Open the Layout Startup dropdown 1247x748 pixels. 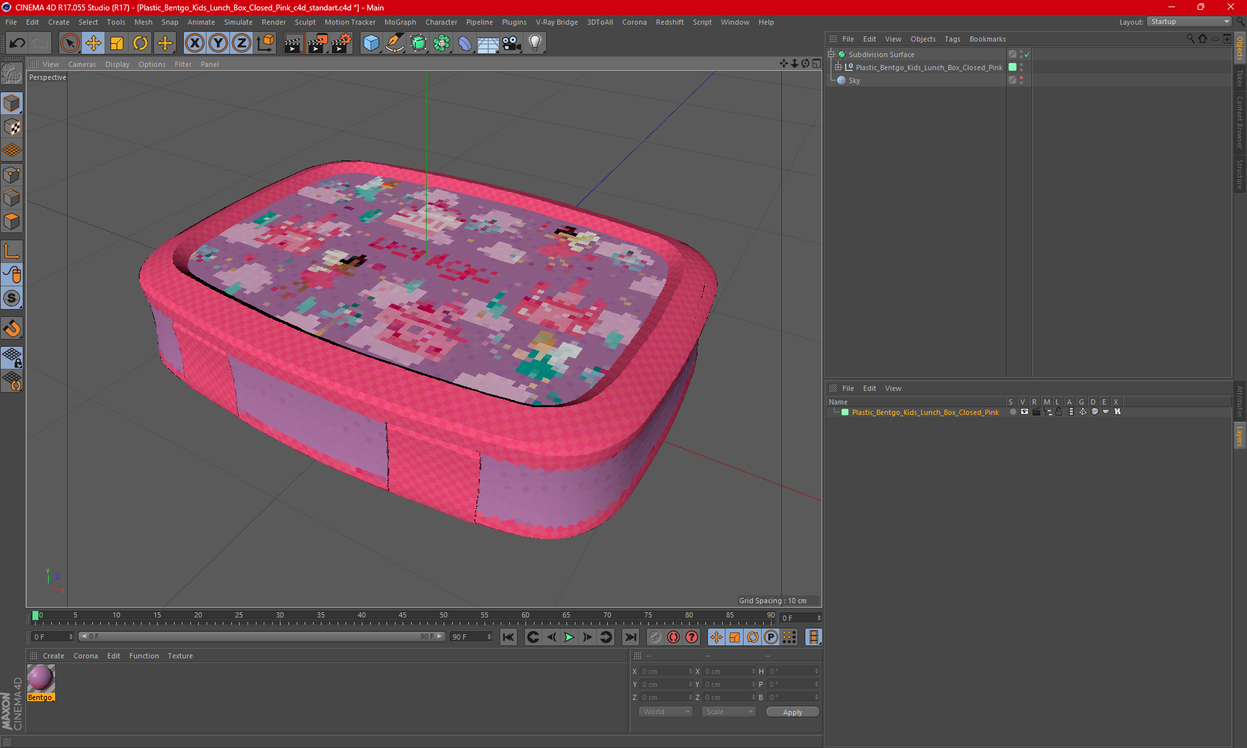(1189, 21)
